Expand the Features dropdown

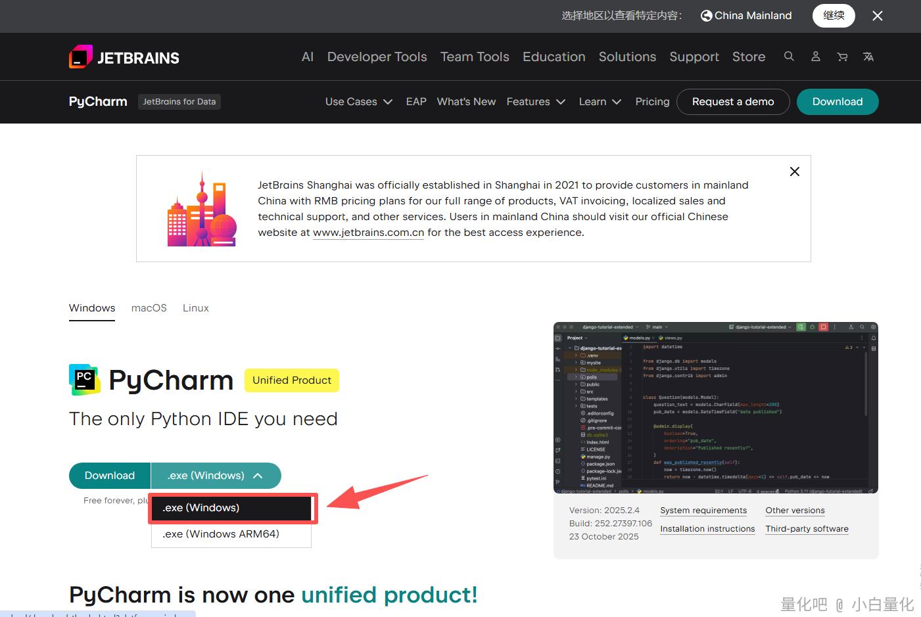click(x=535, y=102)
